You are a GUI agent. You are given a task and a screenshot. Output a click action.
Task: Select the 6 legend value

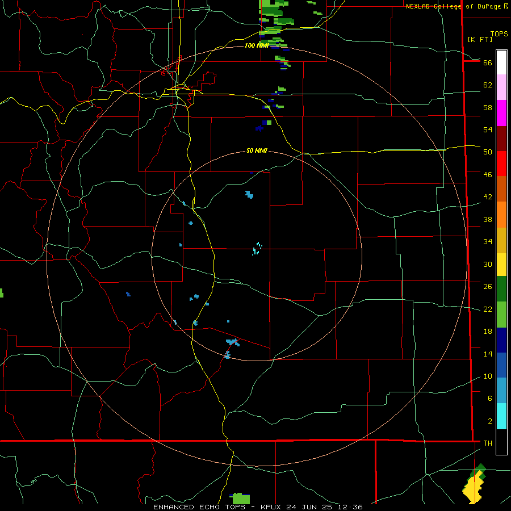click(489, 399)
